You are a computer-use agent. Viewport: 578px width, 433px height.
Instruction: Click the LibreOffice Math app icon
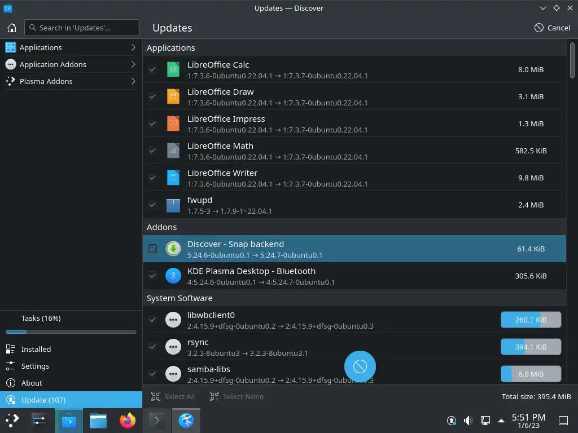pos(173,151)
